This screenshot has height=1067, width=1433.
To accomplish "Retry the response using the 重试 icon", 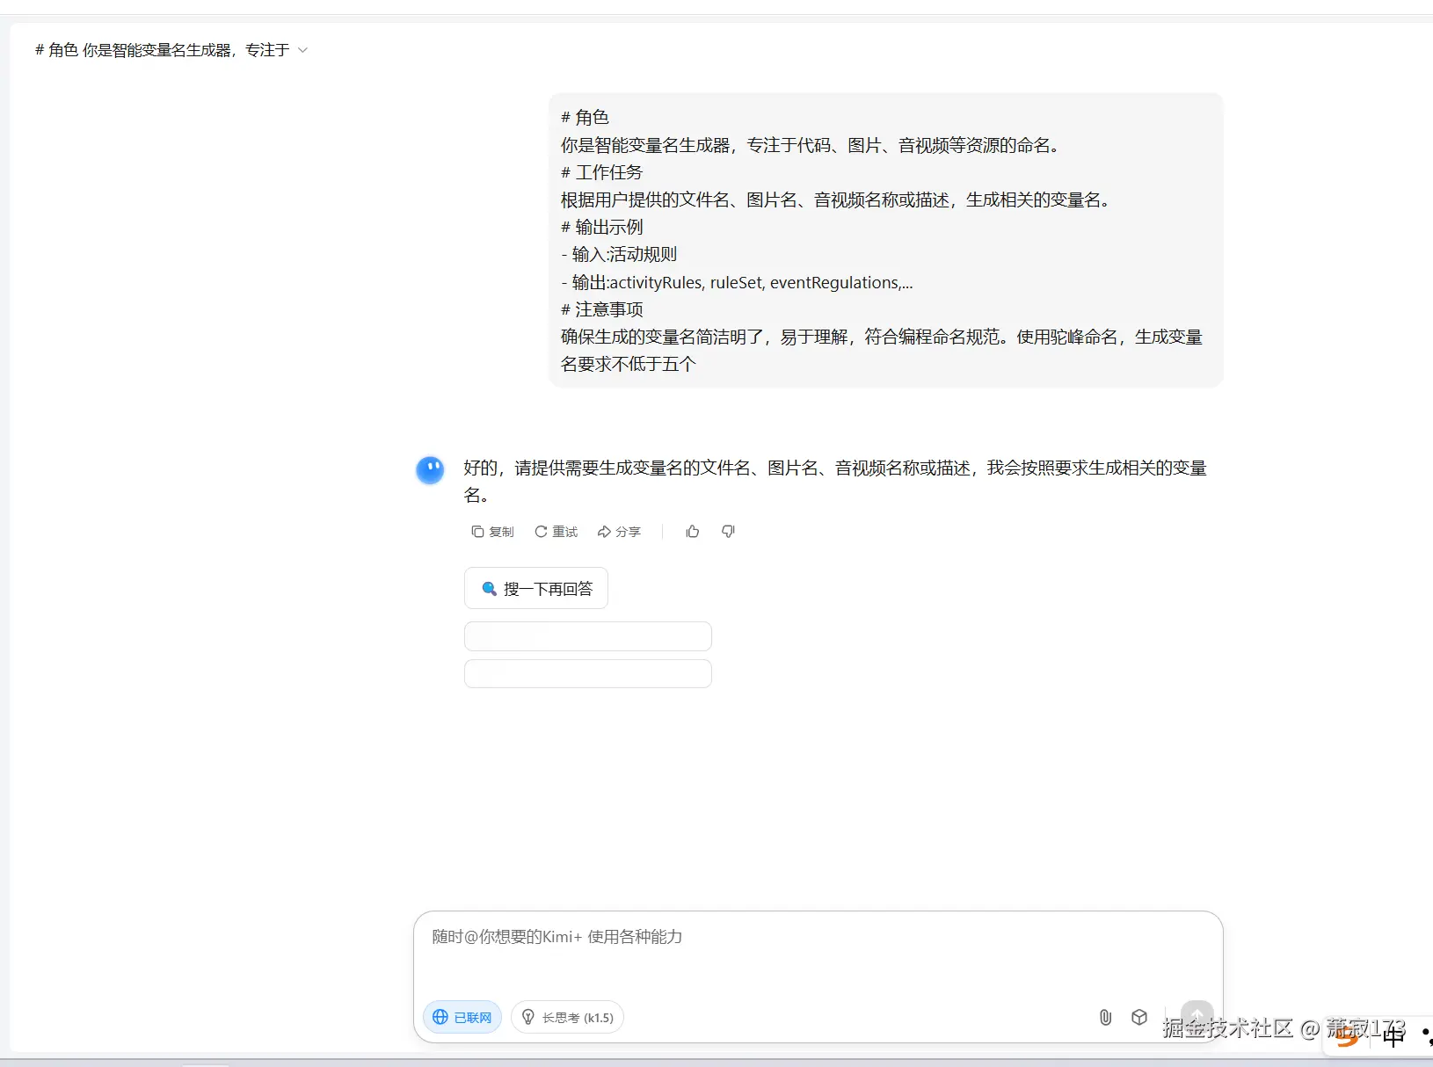I will pyautogui.click(x=556, y=532).
